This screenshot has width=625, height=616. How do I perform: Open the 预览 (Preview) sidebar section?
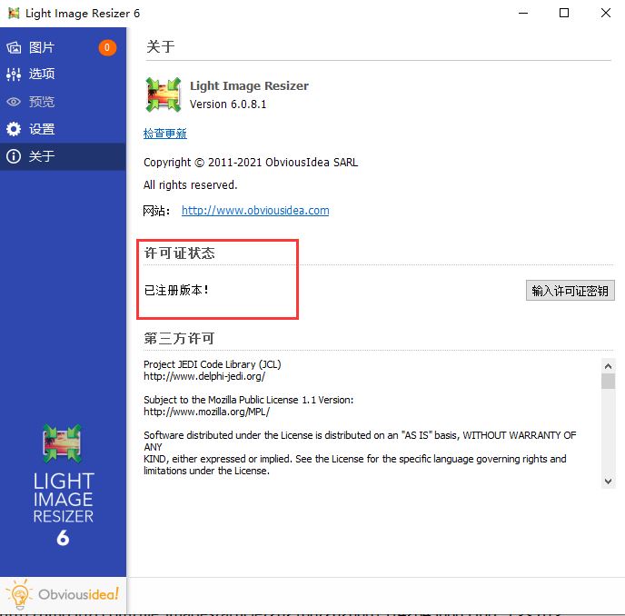(63, 102)
